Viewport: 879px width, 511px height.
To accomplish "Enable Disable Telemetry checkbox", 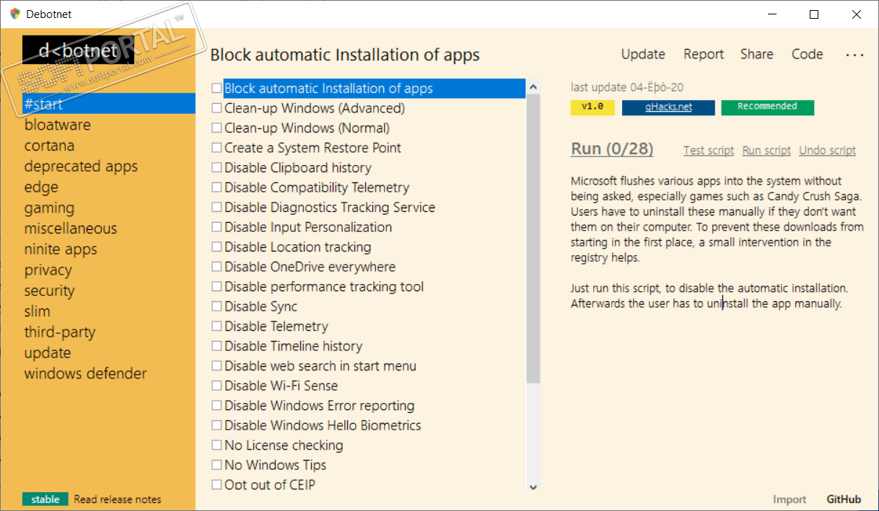I will [x=217, y=326].
